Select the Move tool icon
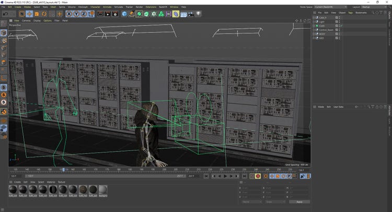The width and height of the screenshot is (392, 212). point(29,14)
